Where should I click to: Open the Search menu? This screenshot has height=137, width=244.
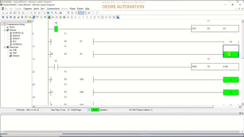(36, 9)
